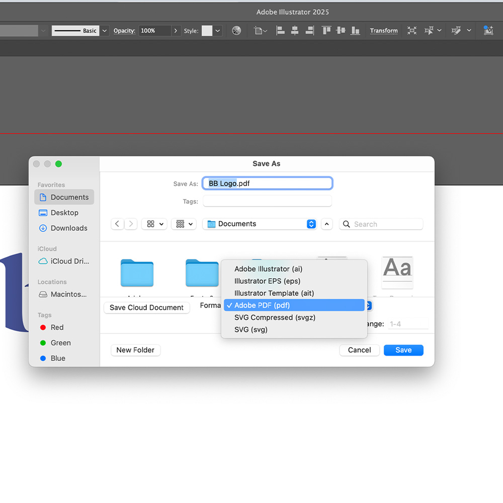Click the Start Global Edit pencil icon
The height and width of the screenshot is (503, 503).
click(x=456, y=31)
